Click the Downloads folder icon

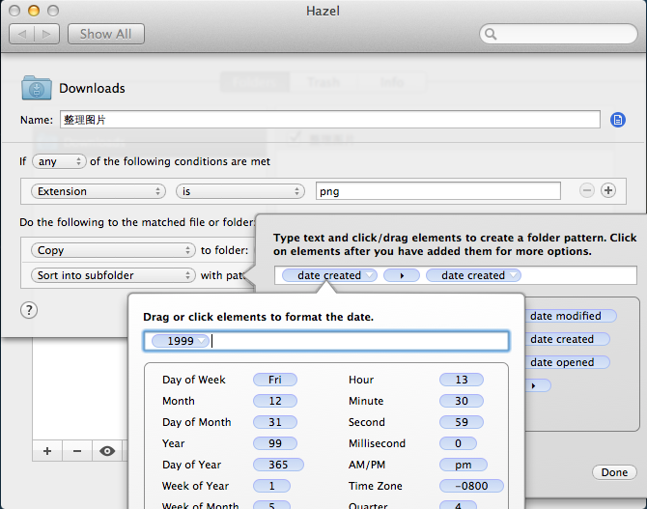37,88
